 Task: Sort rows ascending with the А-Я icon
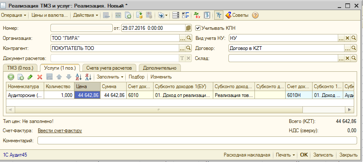pyautogui.click(x=79, y=77)
